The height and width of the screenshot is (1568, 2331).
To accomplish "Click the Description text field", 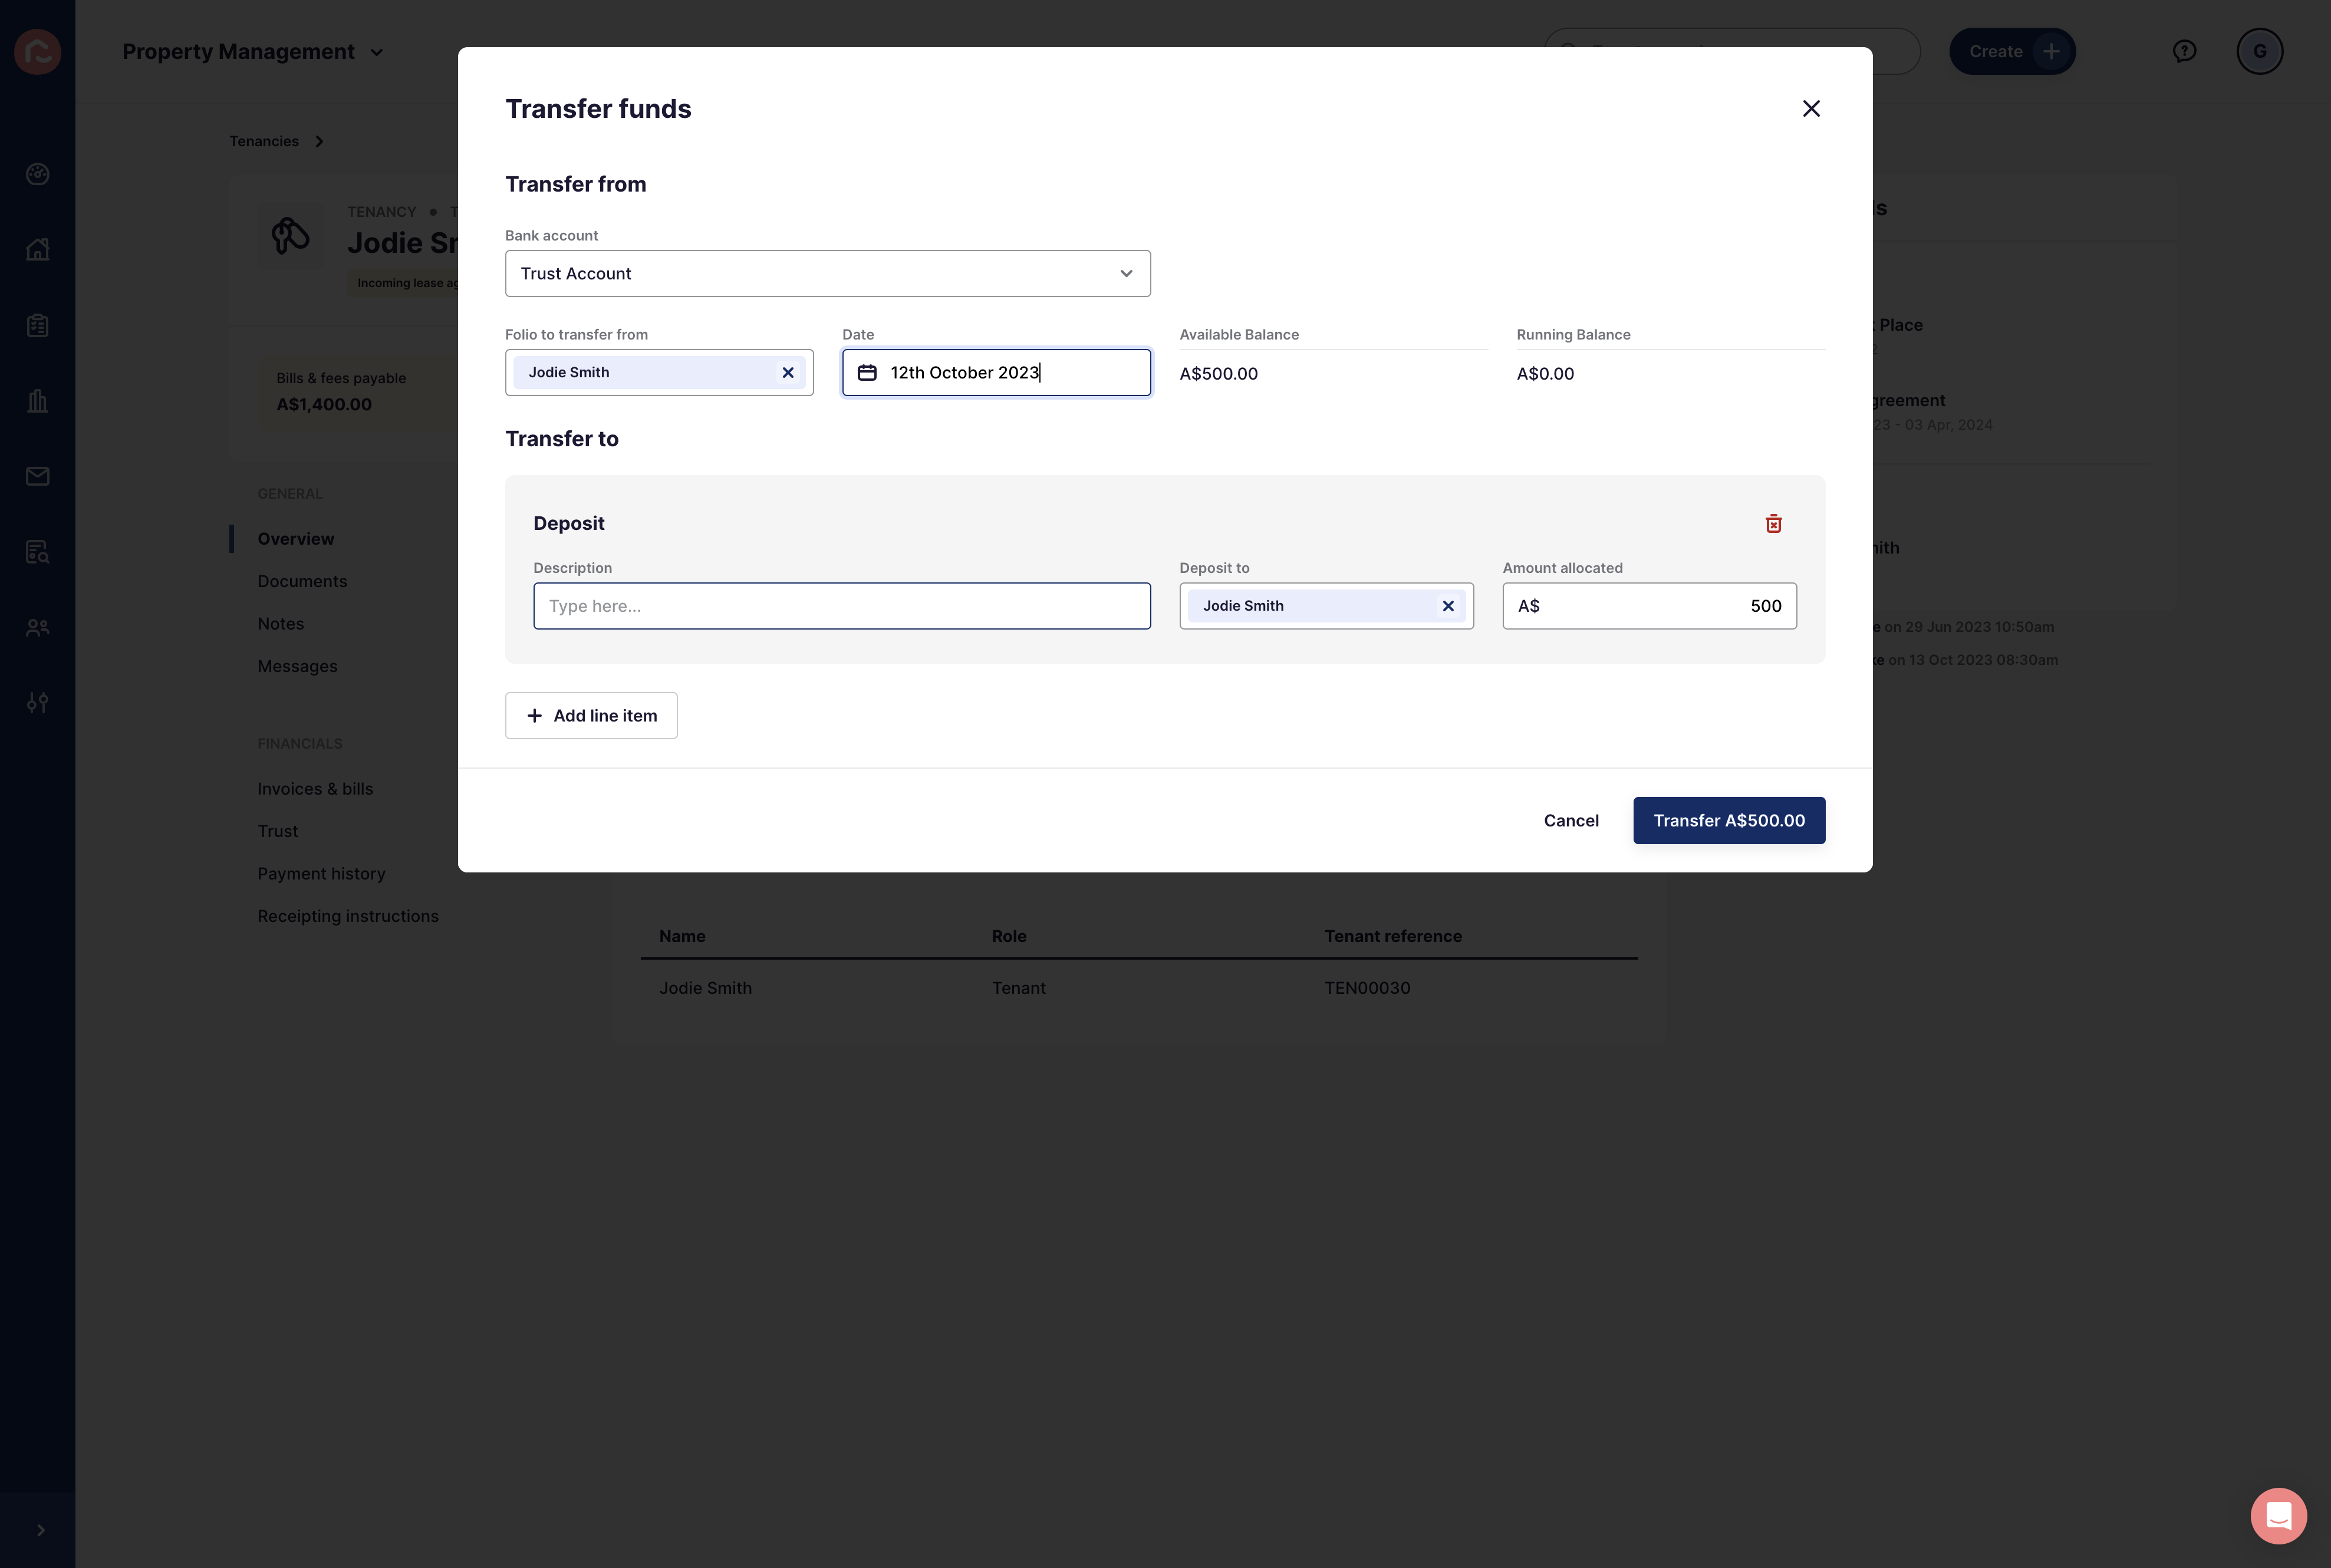I will pyautogui.click(x=842, y=606).
